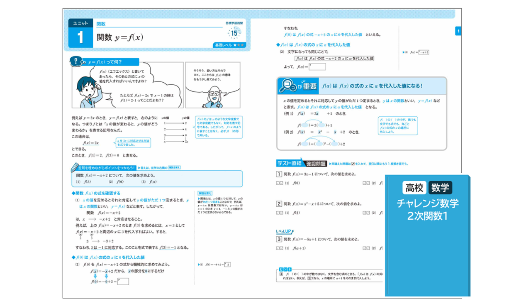The width and height of the screenshot is (531, 299).
Task: Tick first checkbox before (1) f(0)
Action: click(x=277, y=183)
